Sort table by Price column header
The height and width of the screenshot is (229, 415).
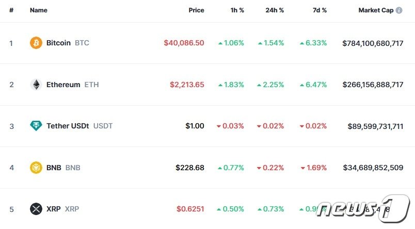[196, 10]
